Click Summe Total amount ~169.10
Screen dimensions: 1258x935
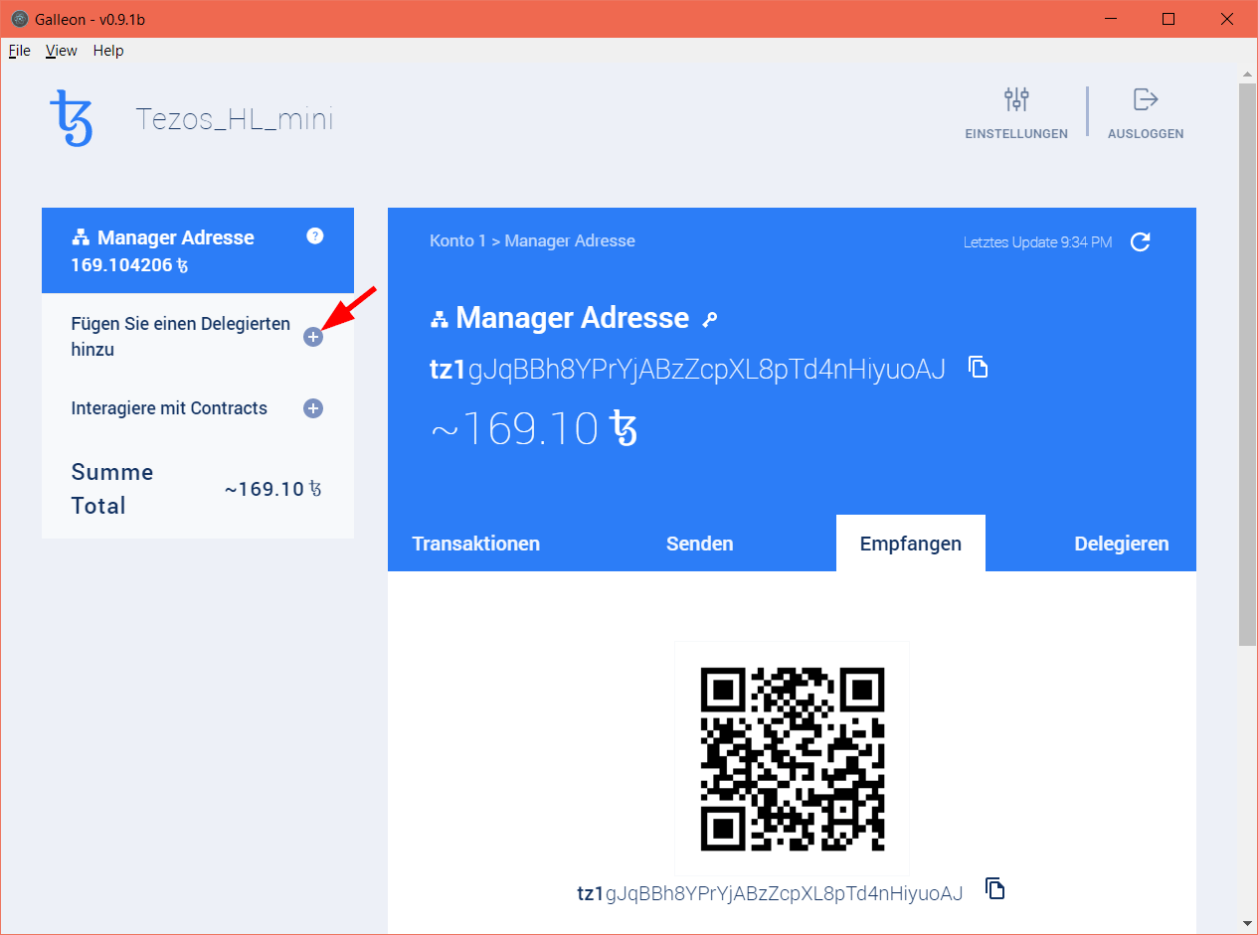click(272, 489)
